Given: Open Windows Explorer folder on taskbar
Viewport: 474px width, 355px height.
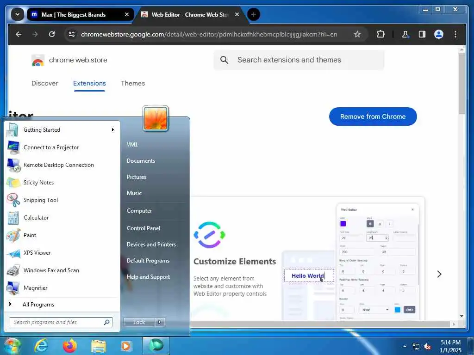Looking at the screenshot, I should 99,346.
